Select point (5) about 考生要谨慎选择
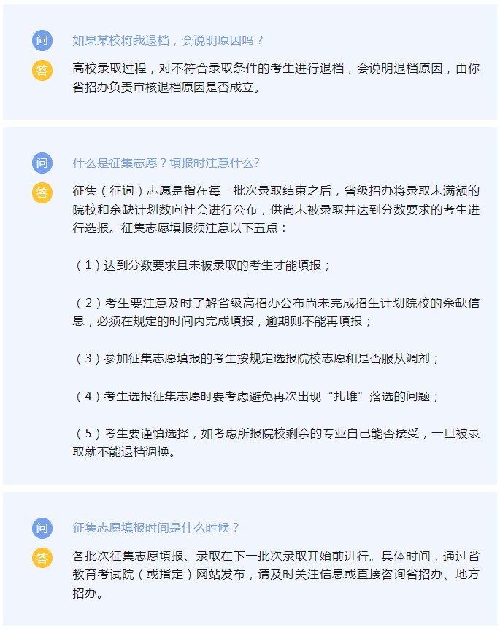Screen dimensions: 500x630 276,443
